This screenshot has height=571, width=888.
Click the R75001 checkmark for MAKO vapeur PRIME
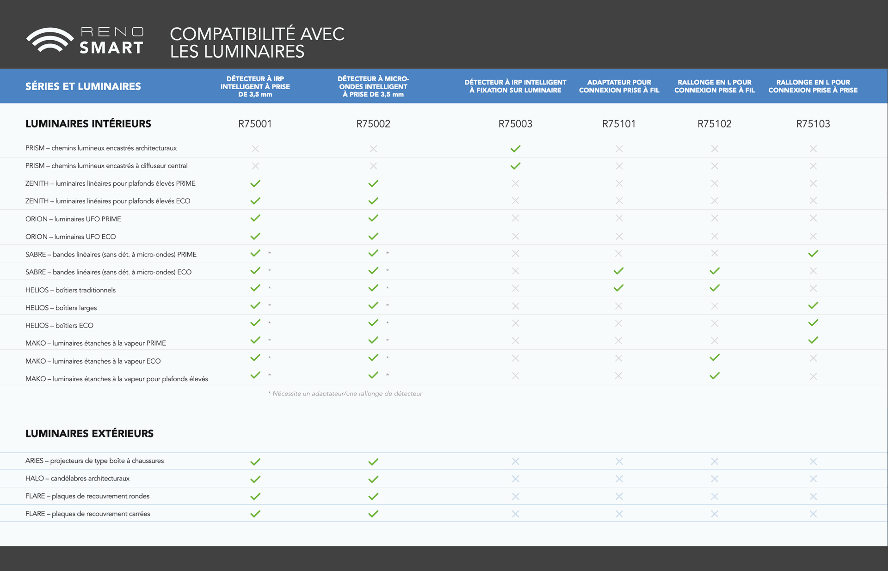pyautogui.click(x=255, y=340)
